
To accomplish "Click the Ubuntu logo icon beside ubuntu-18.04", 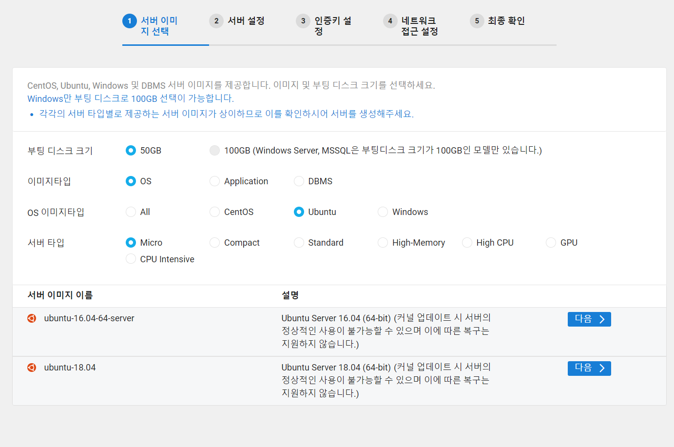I will (32, 368).
